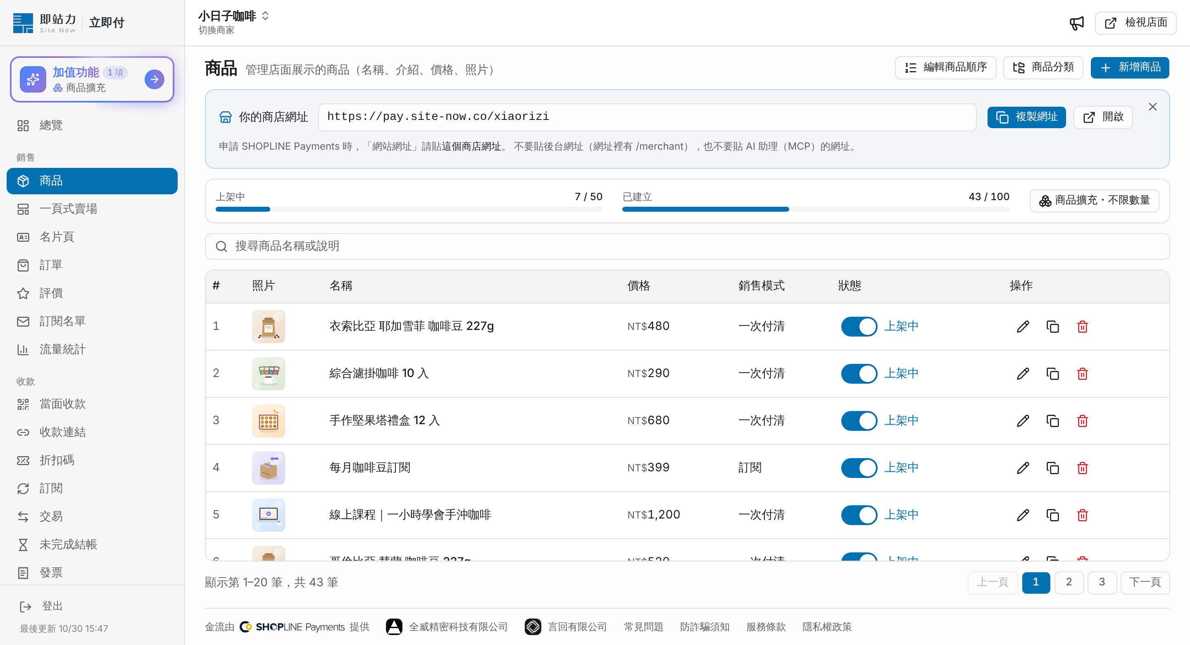Go to page 2 of products
The width and height of the screenshot is (1190, 645).
(x=1069, y=582)
